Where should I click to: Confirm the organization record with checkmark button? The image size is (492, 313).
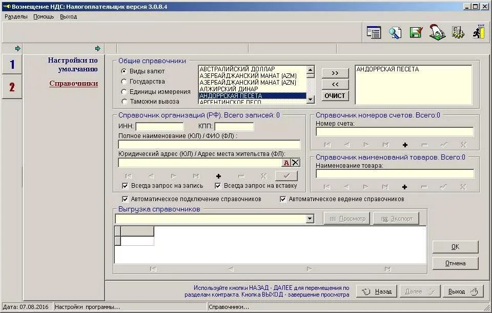click(x=286, y=175)
